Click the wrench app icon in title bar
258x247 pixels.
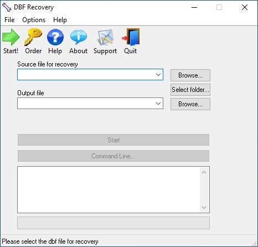(x=7, y=7)
